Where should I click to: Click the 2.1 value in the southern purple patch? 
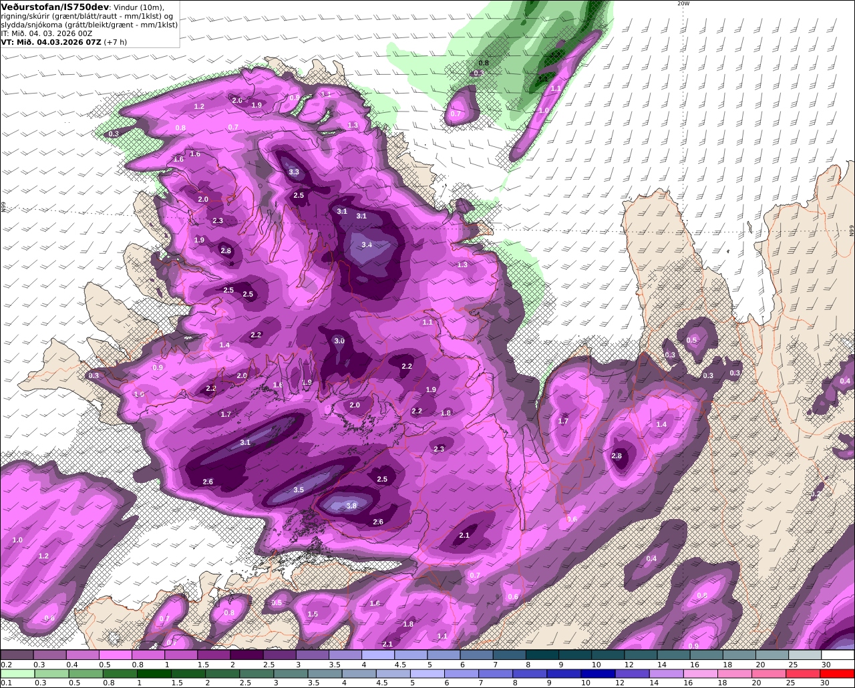tap(464, 536)
